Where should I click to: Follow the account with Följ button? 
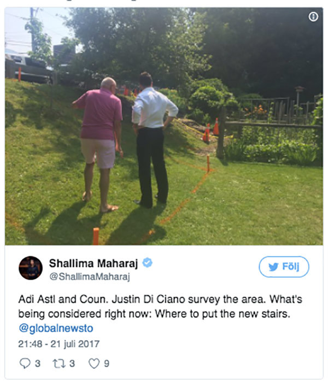(x=284, y=267)
